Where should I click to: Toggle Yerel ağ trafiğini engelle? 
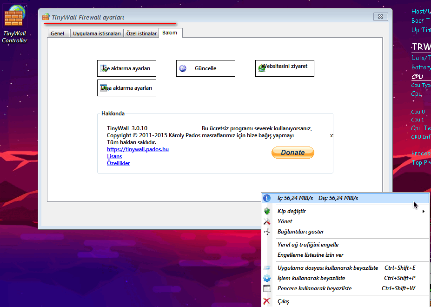(x=345, y=245)
